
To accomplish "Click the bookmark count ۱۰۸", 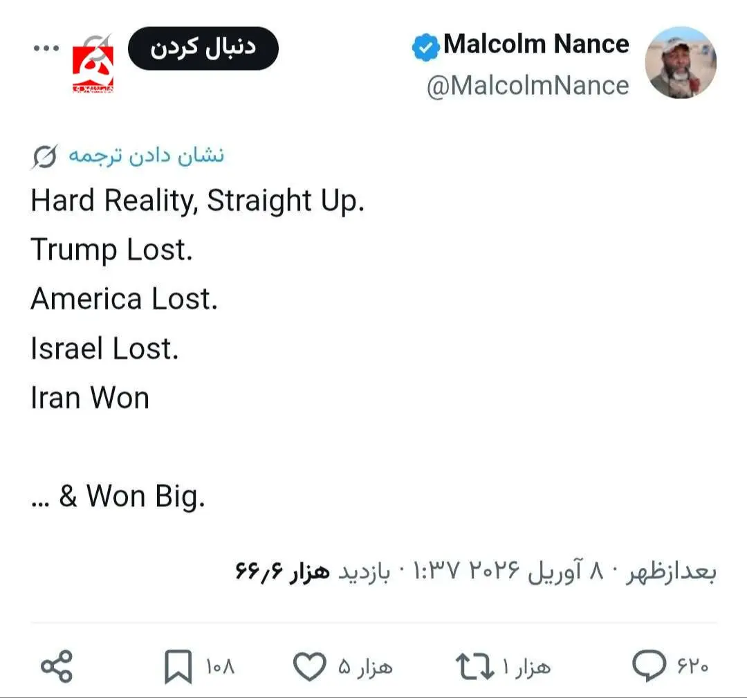I will click(x=221, y=668).
